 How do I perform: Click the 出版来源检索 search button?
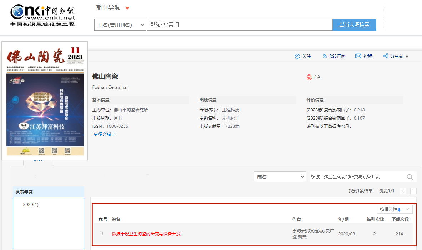tap(354, 25)
